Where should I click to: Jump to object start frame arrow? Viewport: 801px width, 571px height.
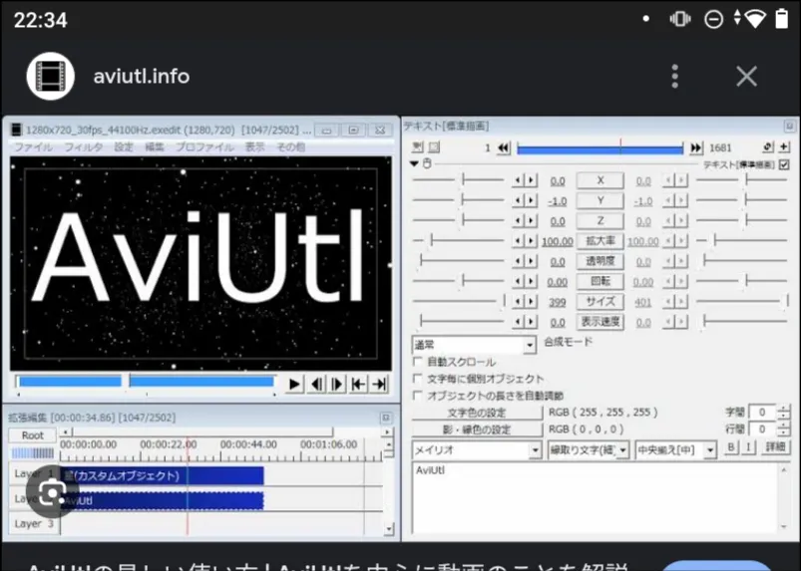click(503, 147)
